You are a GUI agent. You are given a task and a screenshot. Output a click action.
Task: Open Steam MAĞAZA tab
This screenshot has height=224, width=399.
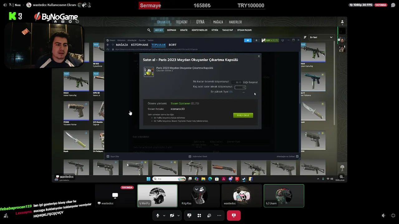[x=122, y=45]
